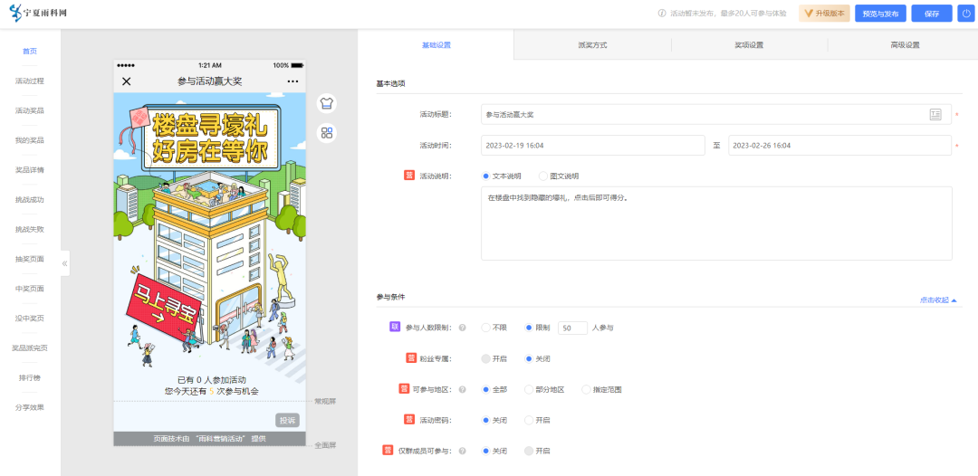Click the power icon button top right
Screen dimensions: 978x476
[964, 13]
